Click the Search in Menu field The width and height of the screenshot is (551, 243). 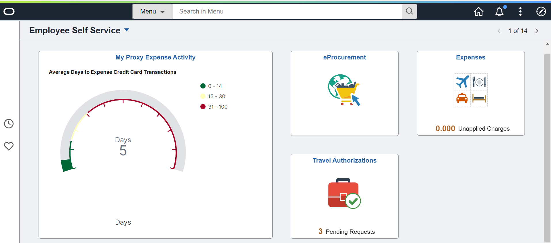pos(287,11)
